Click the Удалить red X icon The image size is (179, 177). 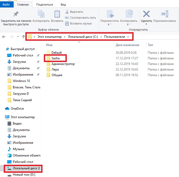146,14
